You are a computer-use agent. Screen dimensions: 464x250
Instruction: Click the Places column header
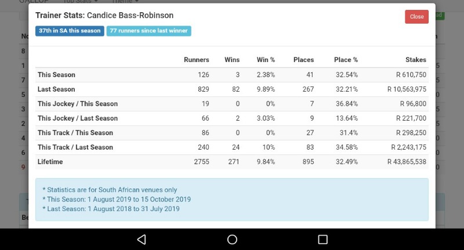tap(303, 60)
